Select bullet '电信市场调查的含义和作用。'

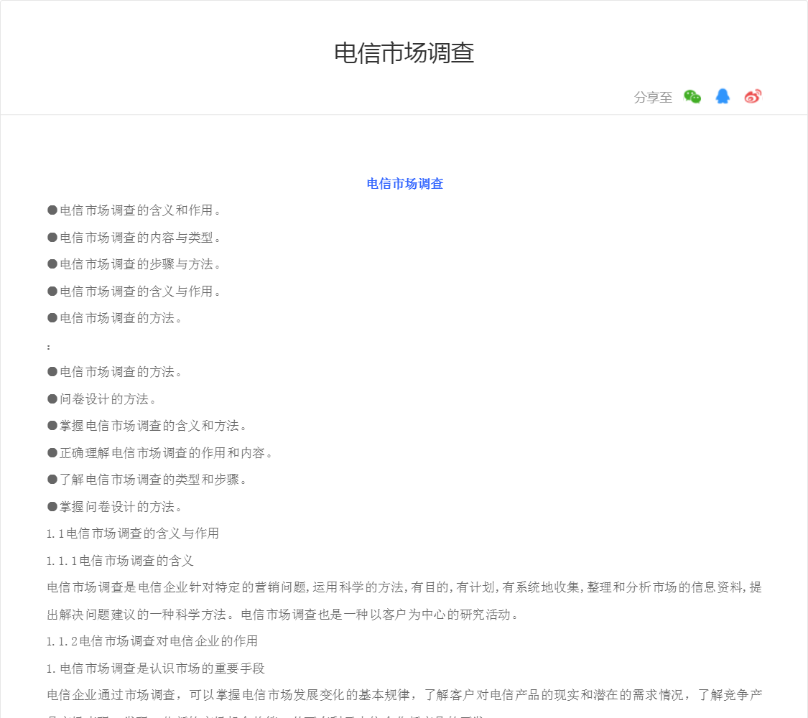[x=134, y=210]
